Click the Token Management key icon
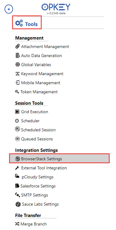This screenshot has width=116, height=230. coord(17,92)
